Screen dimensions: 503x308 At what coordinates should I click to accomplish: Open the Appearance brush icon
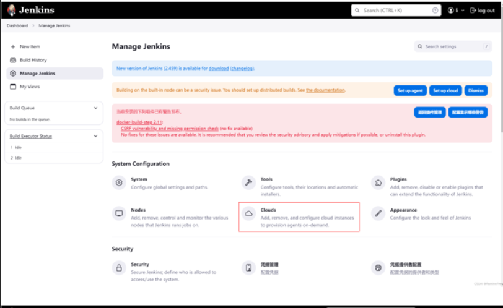pos(378,213)
